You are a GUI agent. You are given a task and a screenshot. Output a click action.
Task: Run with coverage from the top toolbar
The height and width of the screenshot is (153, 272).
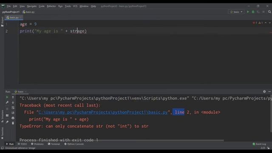pos(258,12)
